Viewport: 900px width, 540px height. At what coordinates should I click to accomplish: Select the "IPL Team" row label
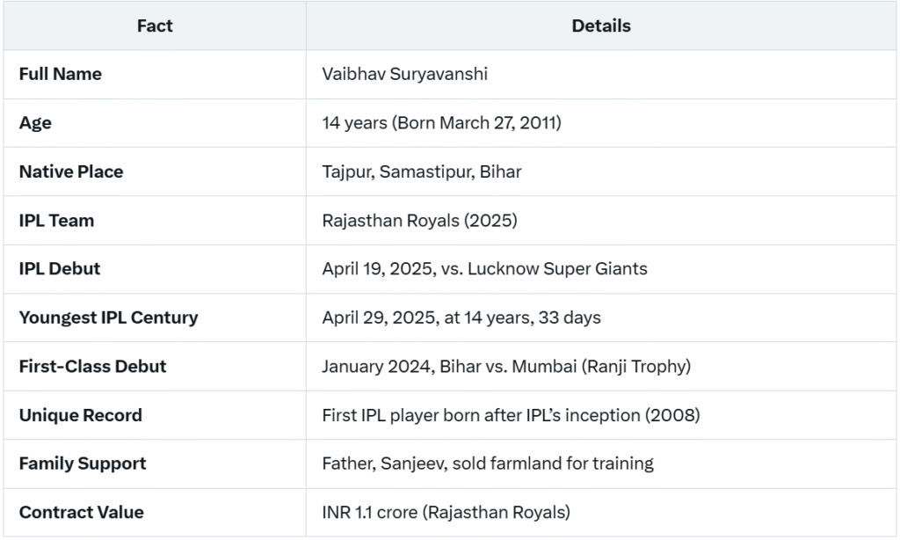(x=56, y=221)
